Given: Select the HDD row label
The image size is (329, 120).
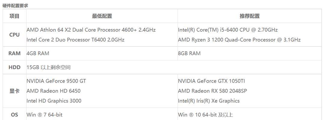Looking at the screenshot, I should pyautogui.click(x=14, y=67).
